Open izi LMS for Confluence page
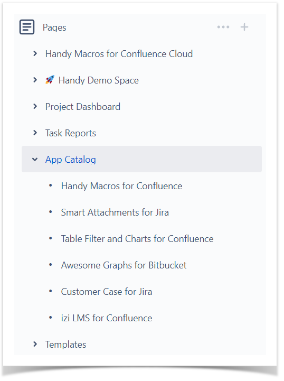This screenshot has width=284, height=381. tap(107, 318)
